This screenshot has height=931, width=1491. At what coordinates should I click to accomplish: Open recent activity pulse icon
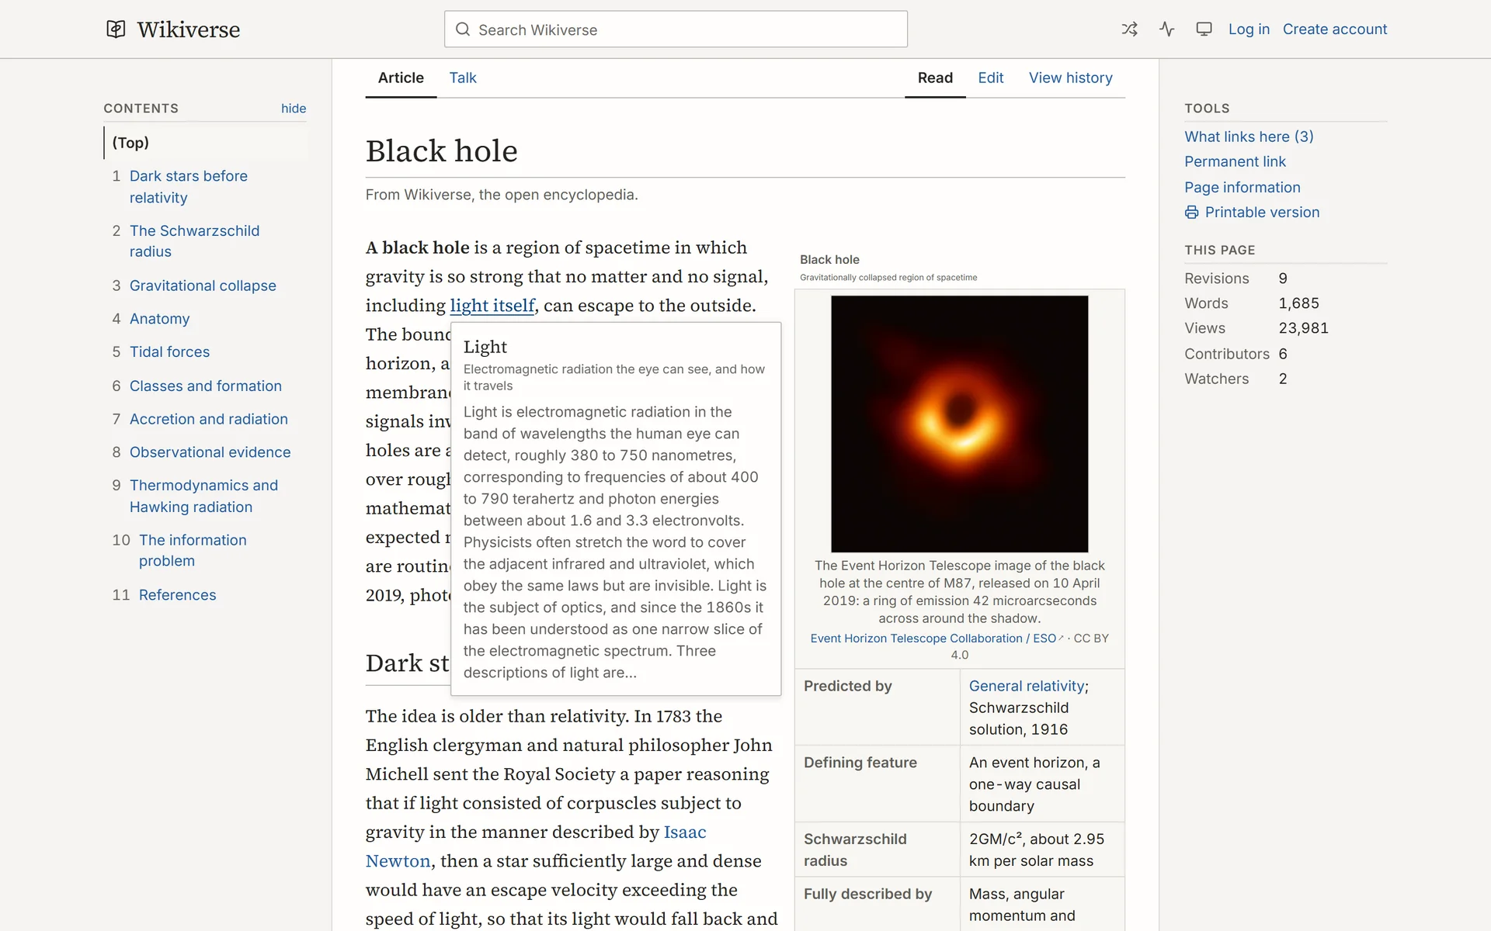click(1166, 29)
